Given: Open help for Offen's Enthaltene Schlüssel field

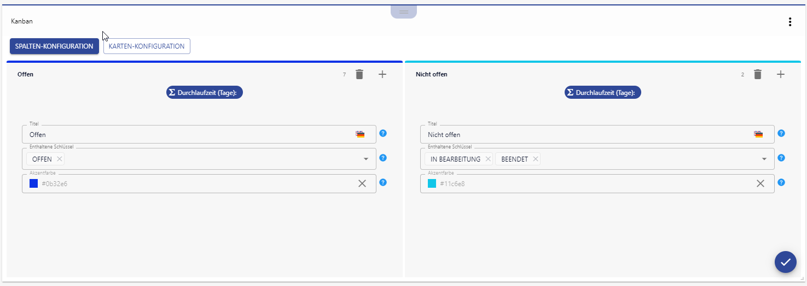Looking at the screenshot, I should tap(383, 158).
